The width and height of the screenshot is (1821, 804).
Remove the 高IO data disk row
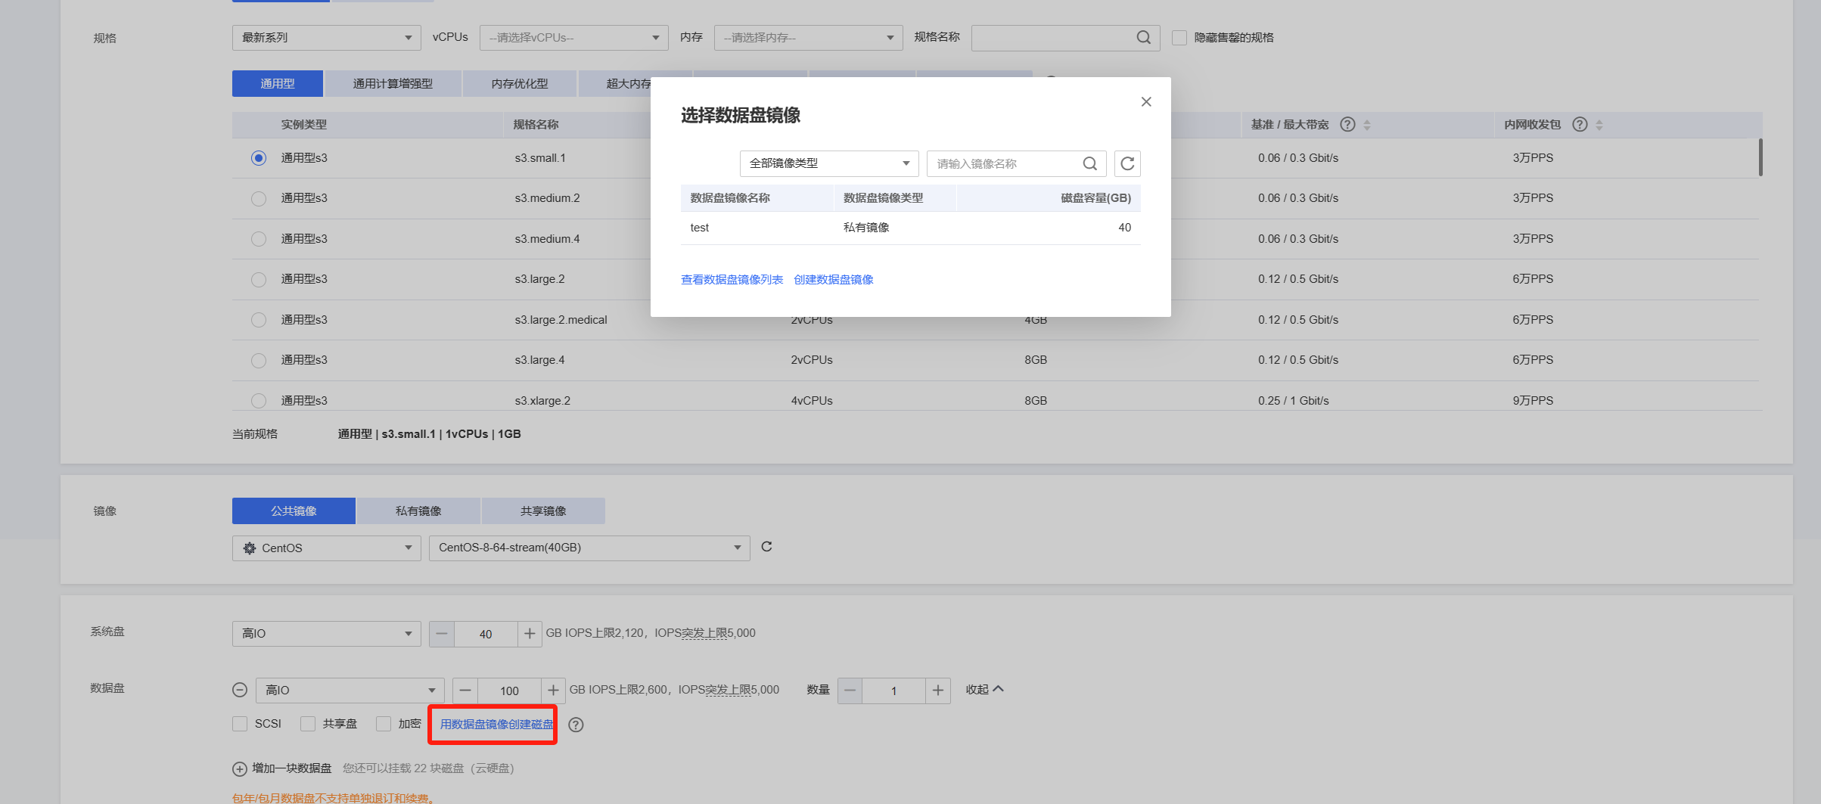(240, 690)
